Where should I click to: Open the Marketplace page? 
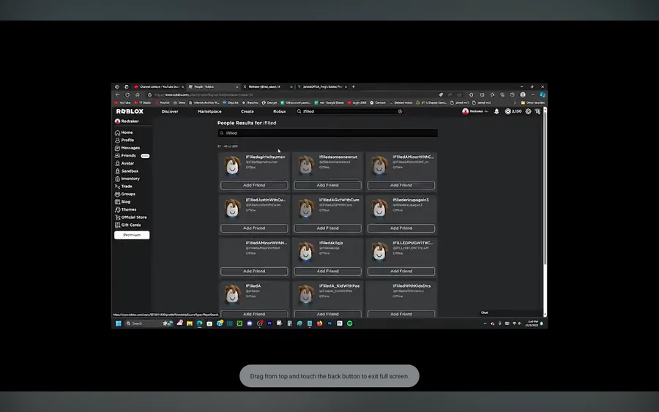(x=209, y=111)
